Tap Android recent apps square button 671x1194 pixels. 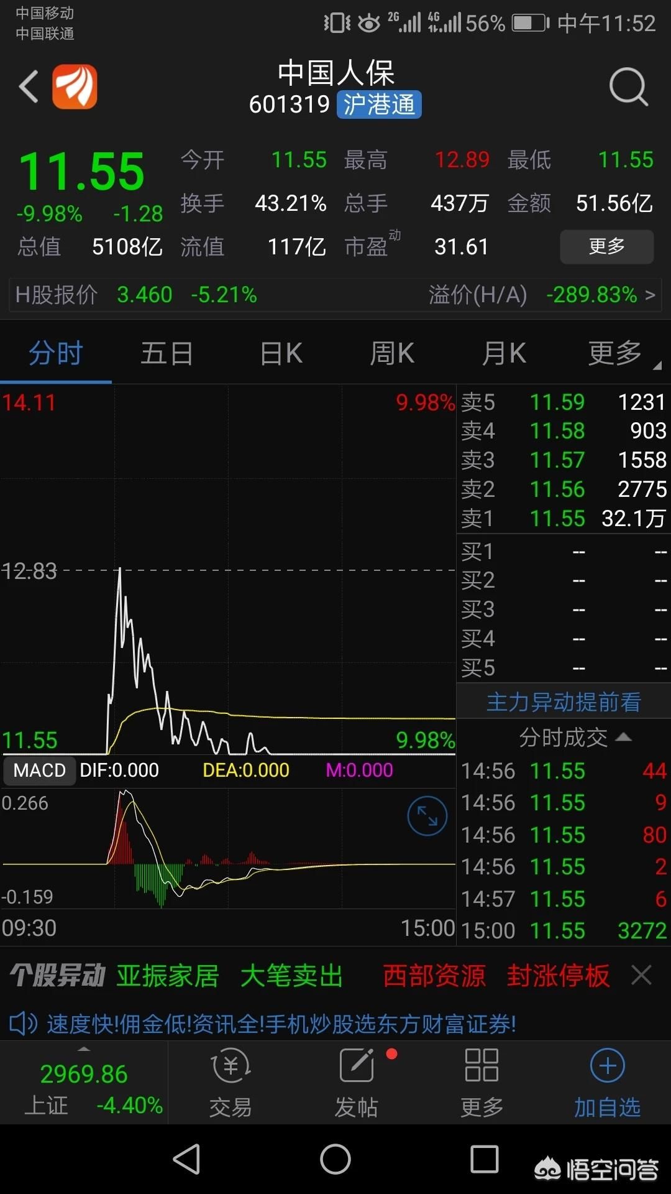point(485,1159)
